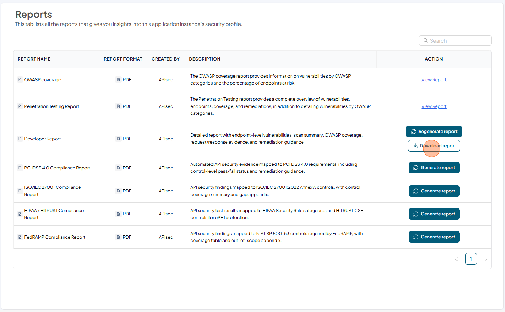
Task: Click the Developer Report description text
Action: [276, 139]
